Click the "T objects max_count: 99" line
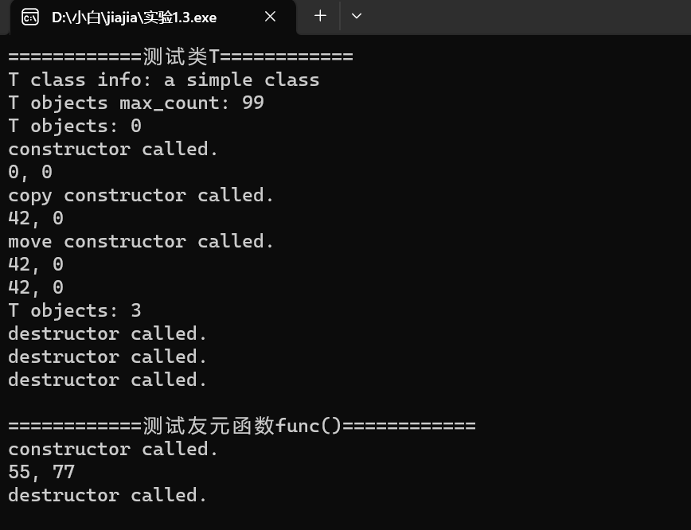Viewport: 691px width, 530px height. 135,103
